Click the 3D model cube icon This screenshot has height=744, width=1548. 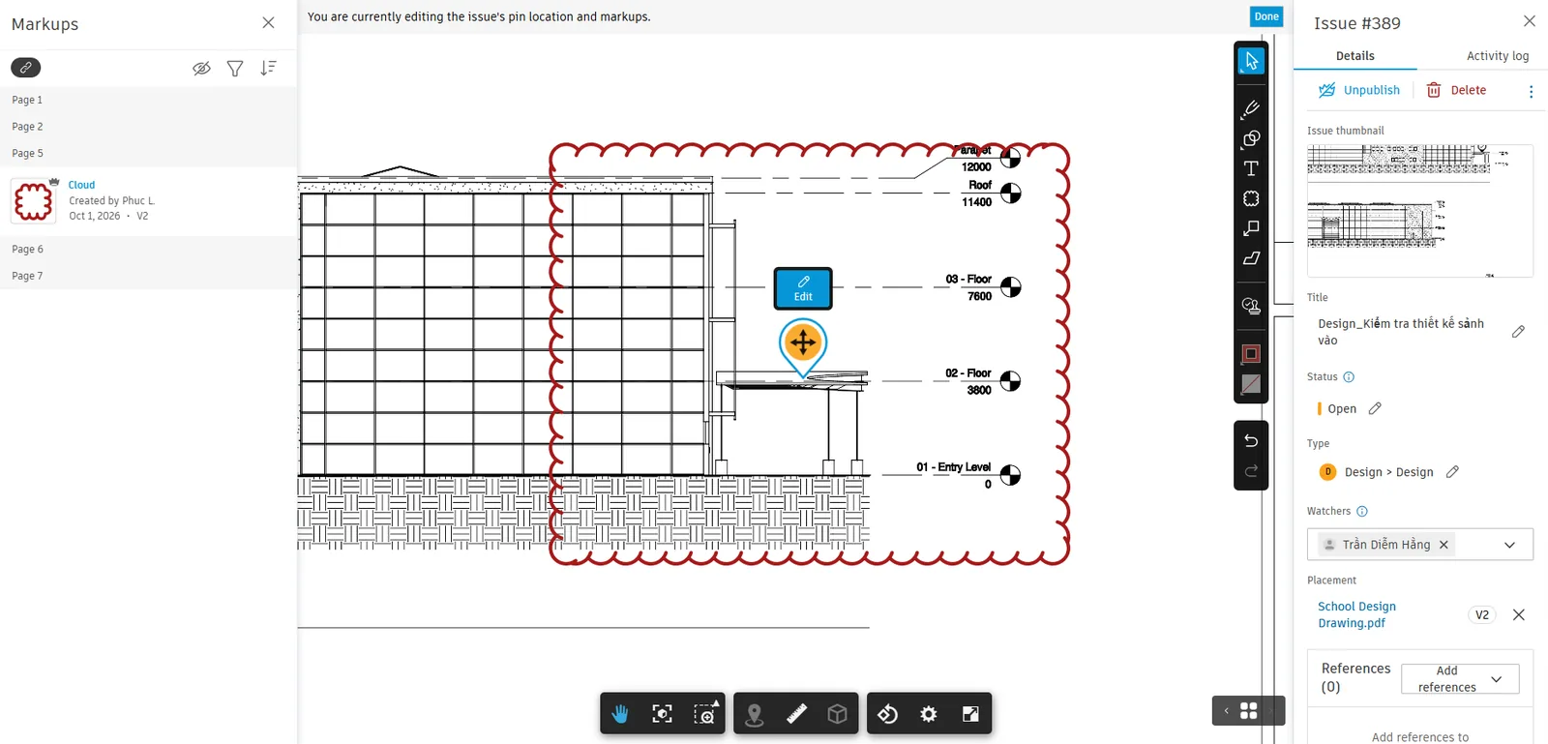(x=838, y=714)
